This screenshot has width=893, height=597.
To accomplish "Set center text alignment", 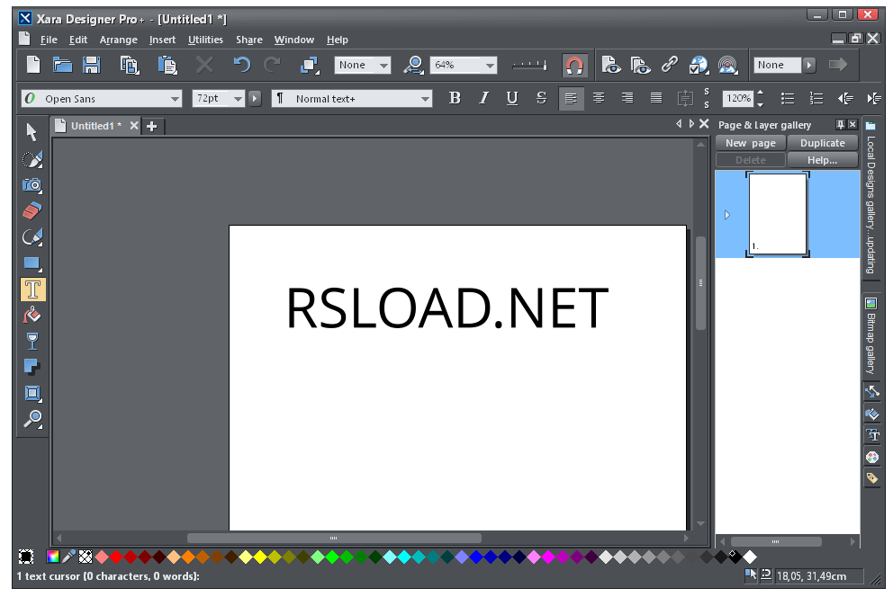I will [599, 98].
